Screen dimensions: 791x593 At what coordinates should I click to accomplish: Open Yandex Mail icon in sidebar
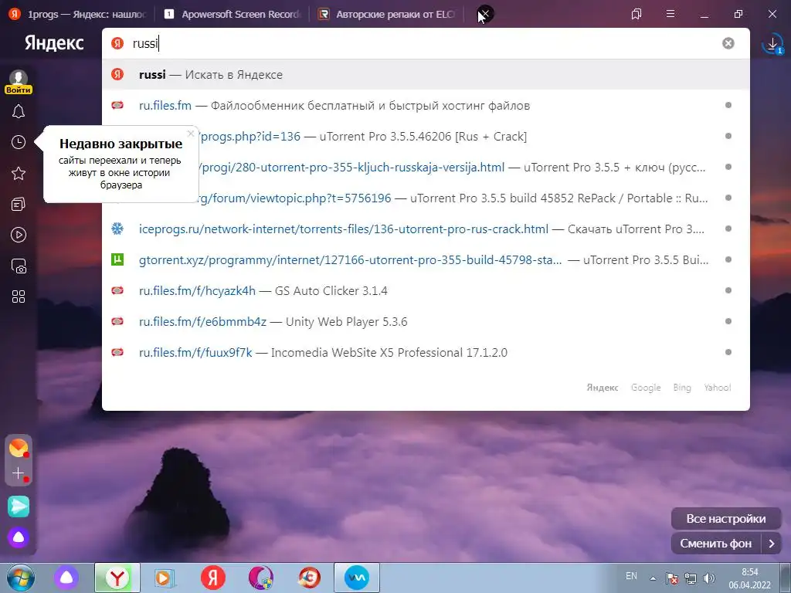click(19, 448)
